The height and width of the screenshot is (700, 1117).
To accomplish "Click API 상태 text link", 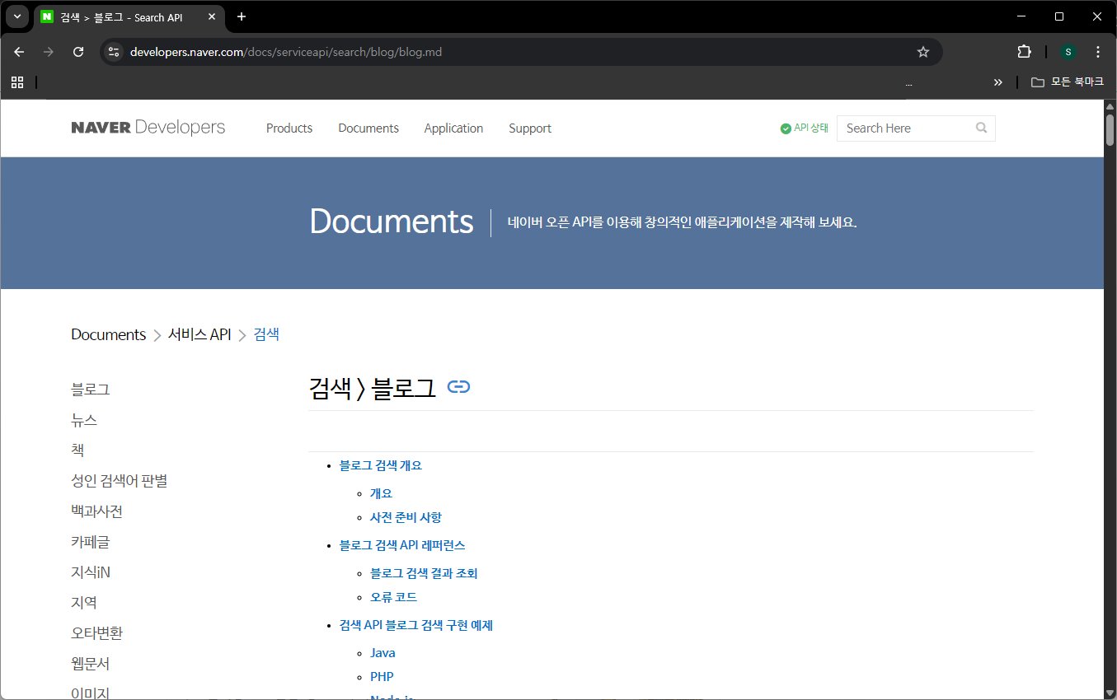I will (x=811, y=128).
